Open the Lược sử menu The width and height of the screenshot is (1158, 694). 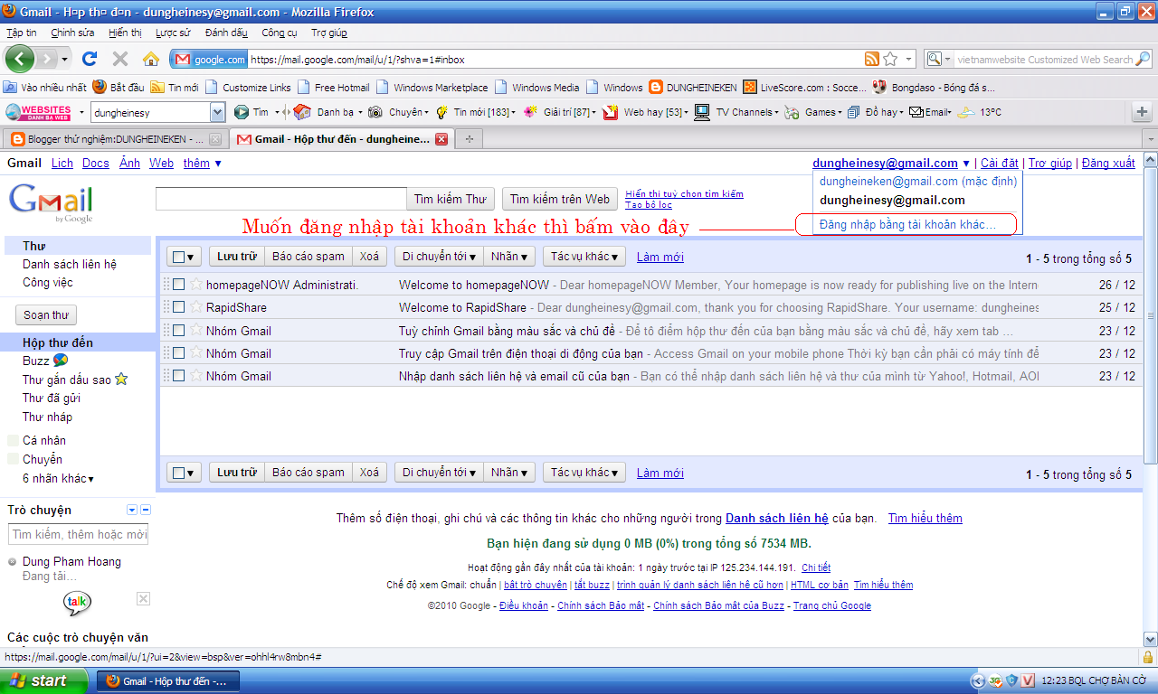pyautogui.click(x=173, y=33)
